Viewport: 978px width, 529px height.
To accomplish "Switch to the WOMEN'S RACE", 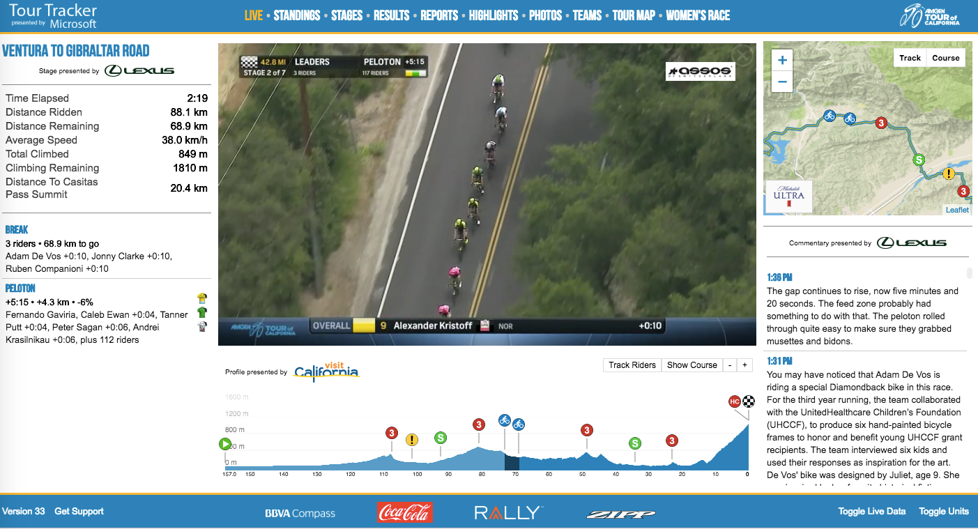I will pos(698,15).
